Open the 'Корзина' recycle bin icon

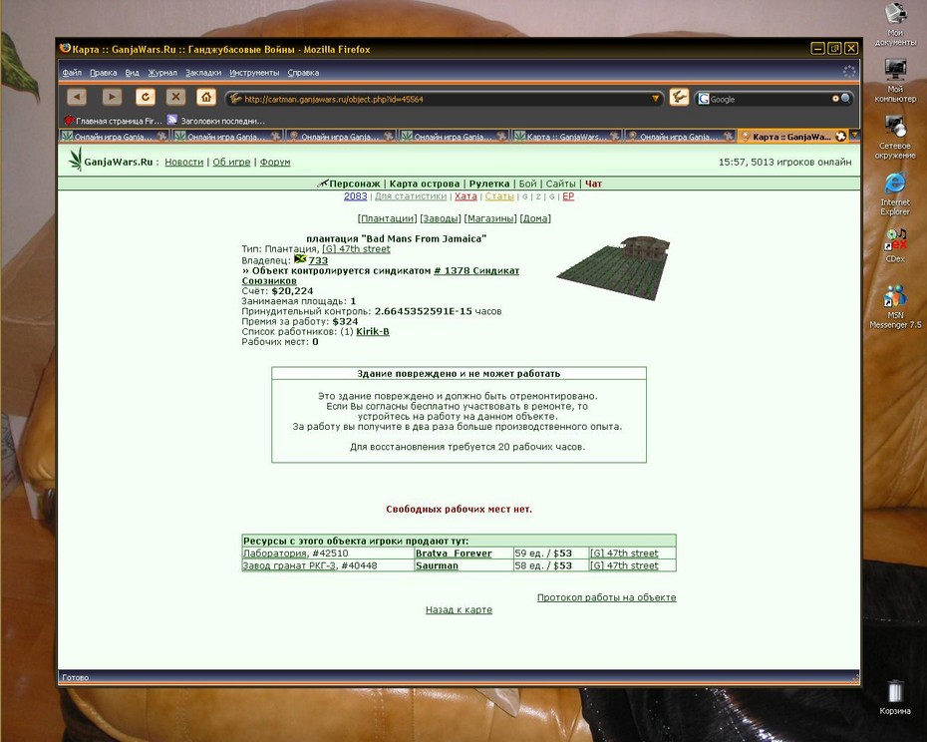[895, 698]
